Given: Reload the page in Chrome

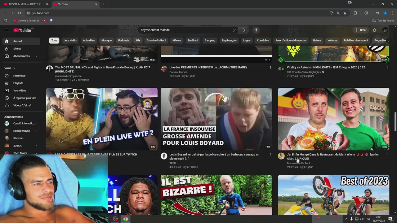Looking at the screenshot, I should coord(19,13).
